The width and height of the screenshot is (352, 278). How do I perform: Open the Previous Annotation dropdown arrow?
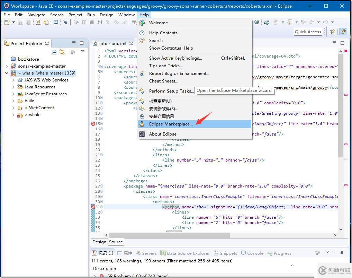pos(297,22)
